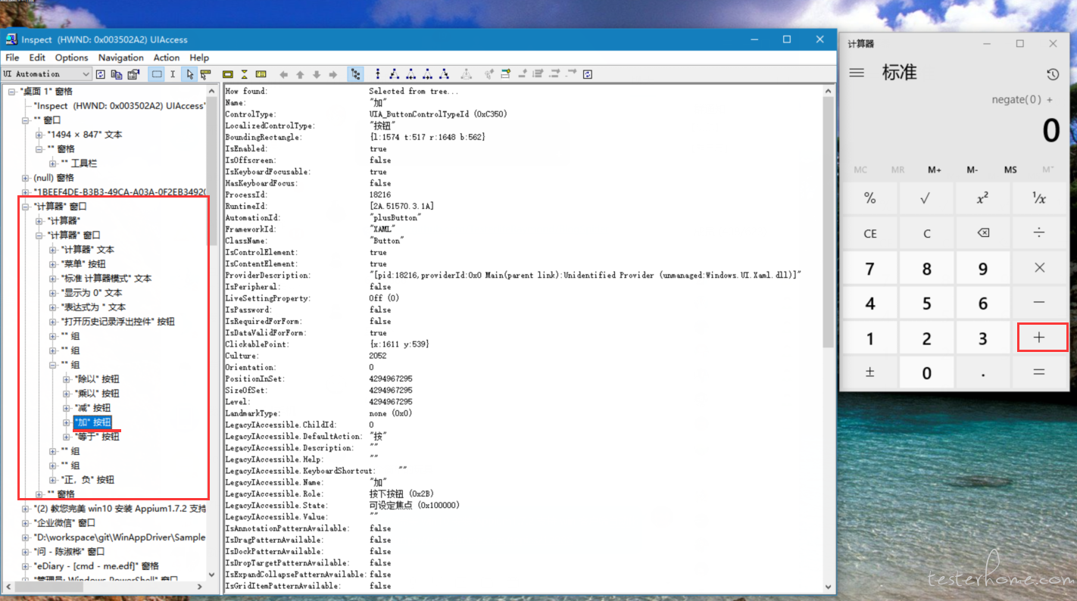The width and height of the screenshot is (1077, 601).
Task: Open the calculator history icon
Action: click(1053, 74)
